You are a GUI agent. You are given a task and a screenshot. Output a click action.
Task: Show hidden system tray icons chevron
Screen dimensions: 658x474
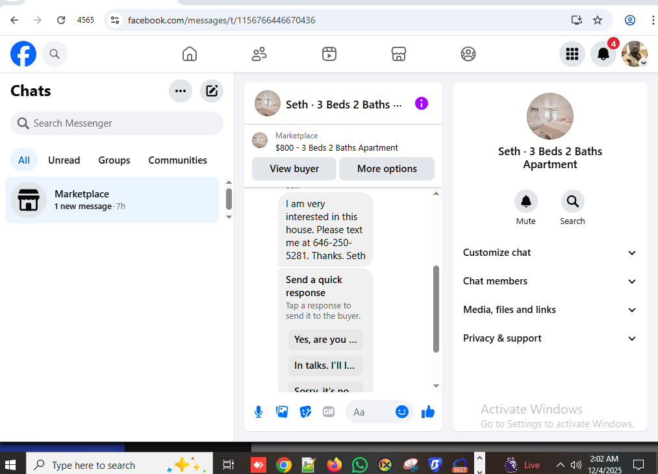(560, 465)
